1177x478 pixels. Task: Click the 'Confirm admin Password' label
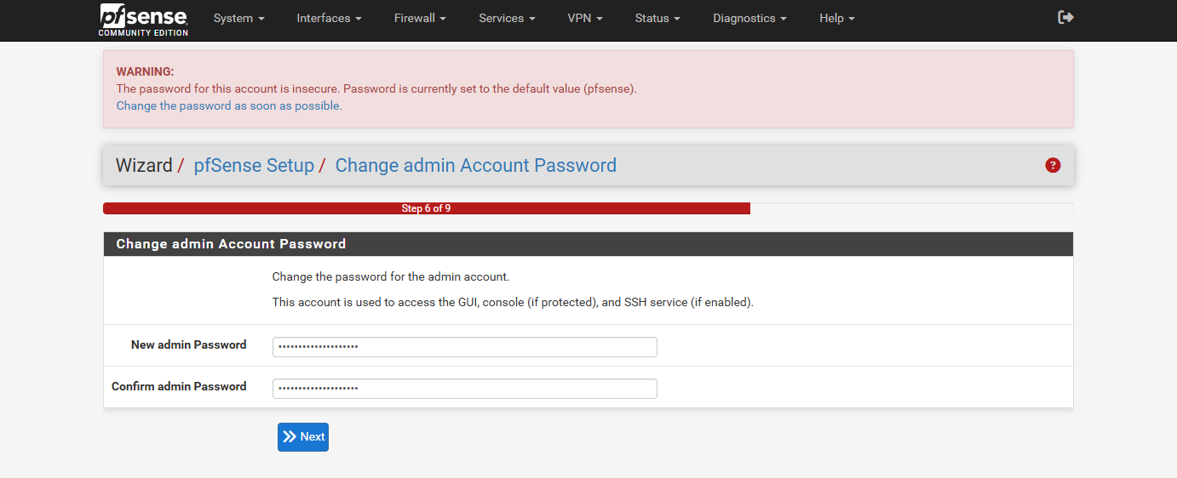(179, 386)
